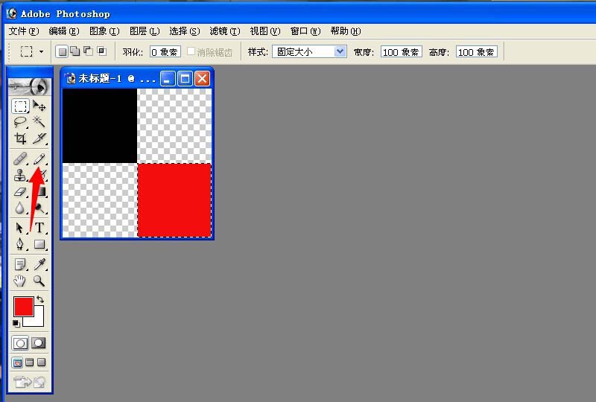The width and height of the screenshot is (596, 402).
Task: Open the 图象 menu
Action: (x=104, y=31)
